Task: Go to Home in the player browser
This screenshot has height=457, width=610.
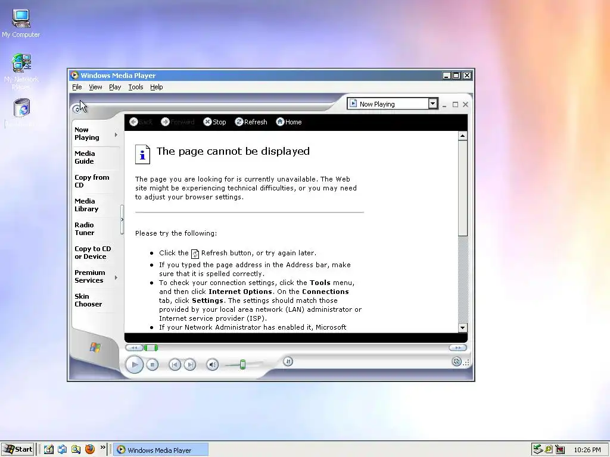Action: 289,122
